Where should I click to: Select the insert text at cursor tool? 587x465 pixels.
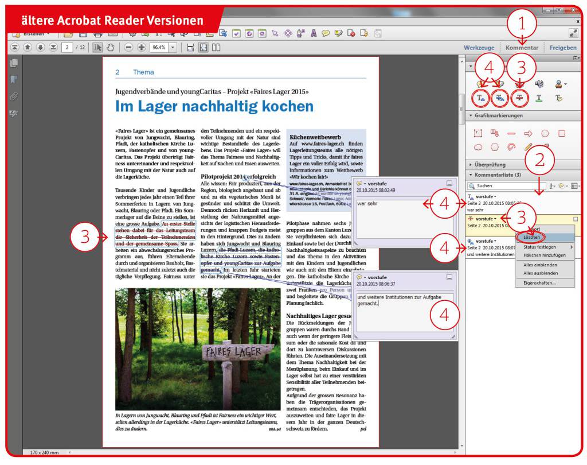481,98
